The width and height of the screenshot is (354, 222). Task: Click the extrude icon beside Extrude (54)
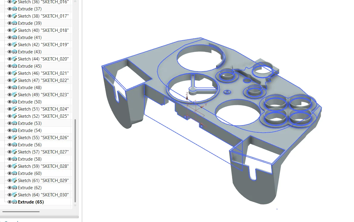pos(15,131)
